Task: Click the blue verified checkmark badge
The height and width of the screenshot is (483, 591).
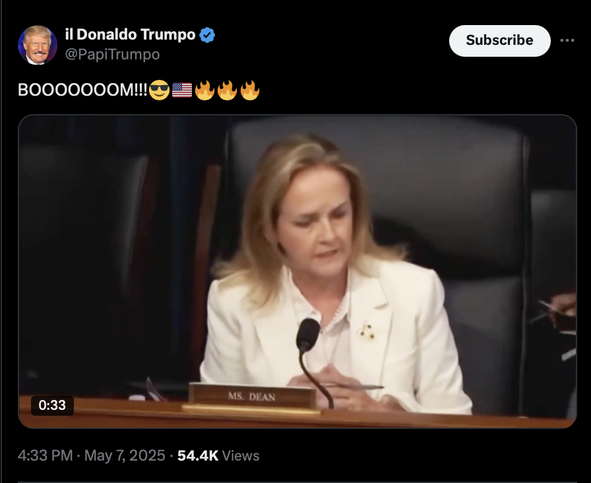Action: [x=207, y=35]
